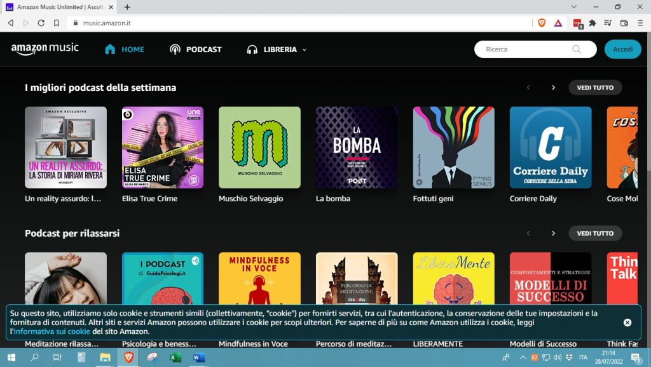Screen dimensions: 651x367
Task: Click the media playback toolbar icon
Action: 608,23
